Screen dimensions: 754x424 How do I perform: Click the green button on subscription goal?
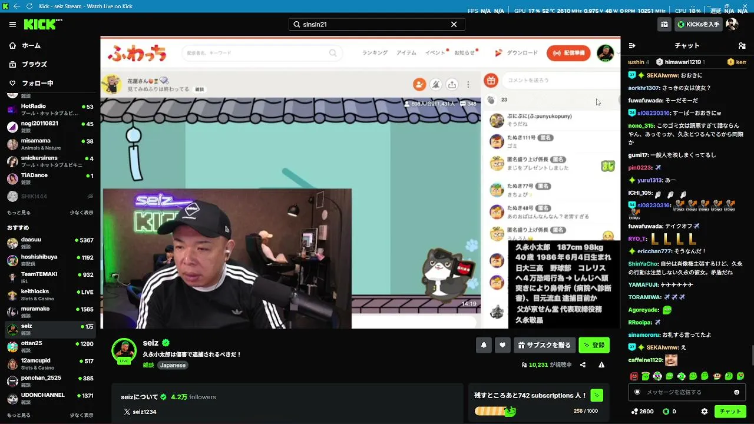coord(597,395)
